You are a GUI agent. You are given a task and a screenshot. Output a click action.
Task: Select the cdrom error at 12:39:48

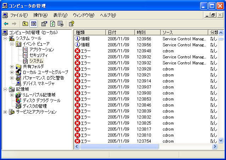pyautogui.click(x=146, y=51)
